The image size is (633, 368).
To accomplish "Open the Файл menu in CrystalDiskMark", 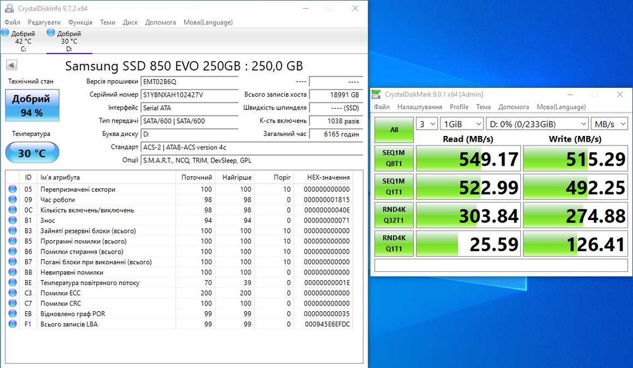I will click(382, 107).
